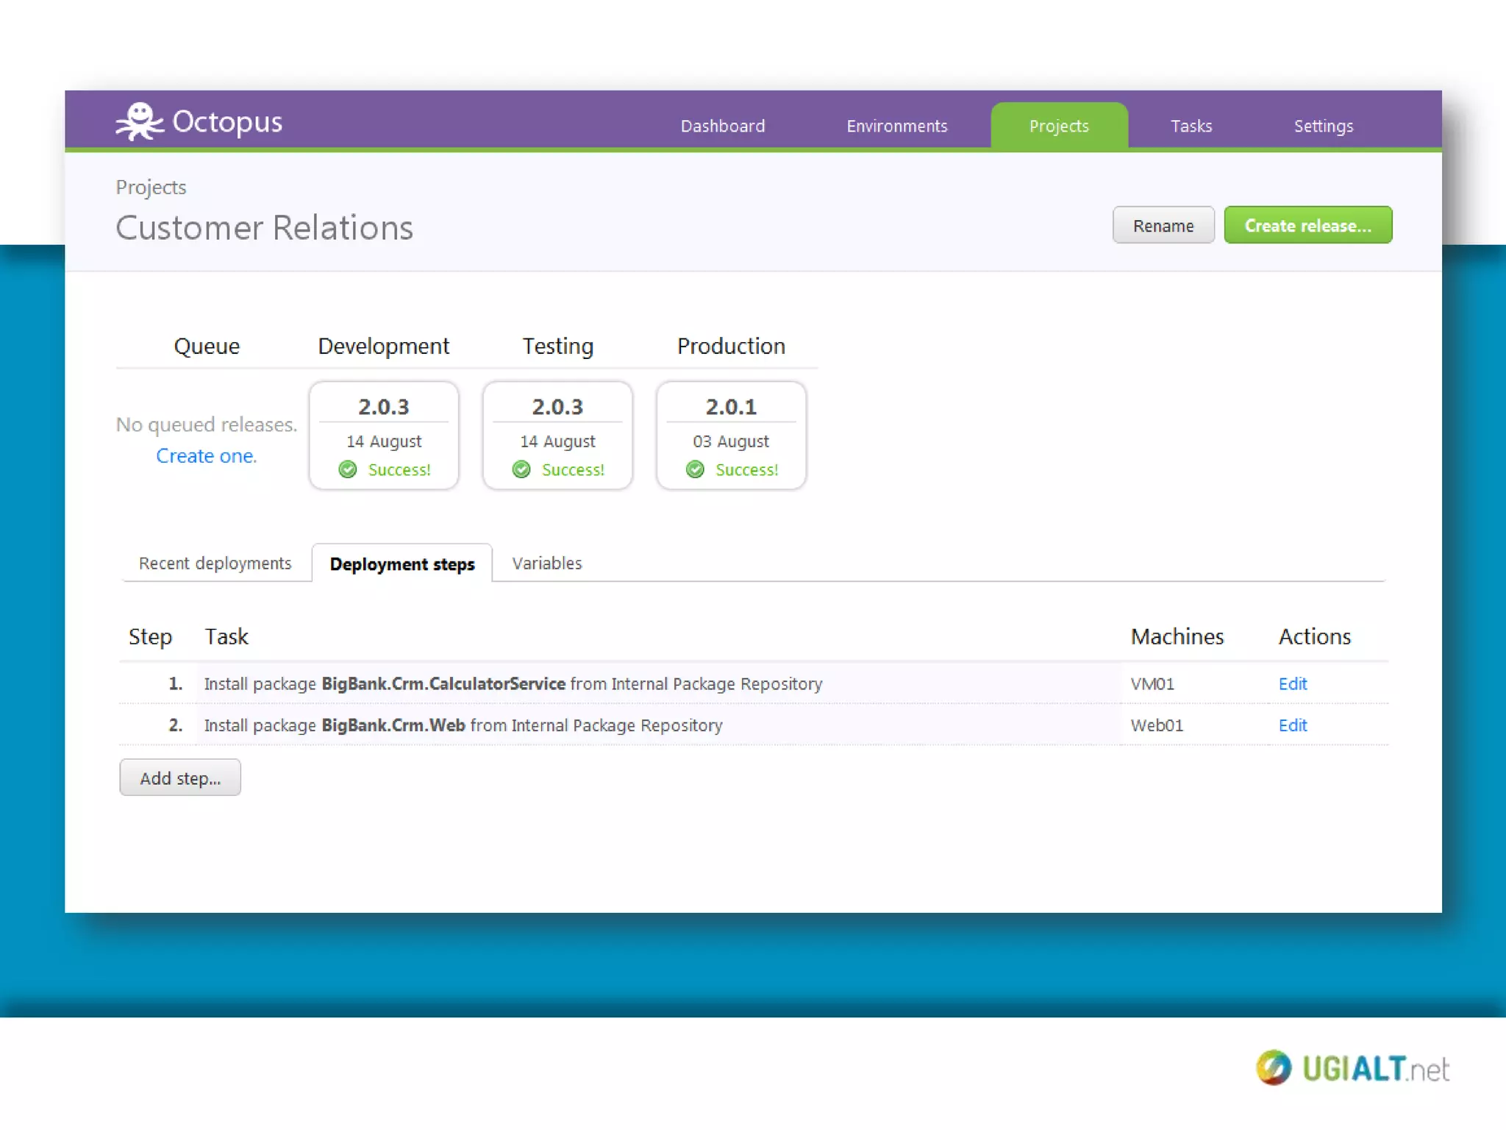The width and height of the screenshot is (1506, 1130).
Task: Click the Testing success checkmark icon
Action: 521,469
